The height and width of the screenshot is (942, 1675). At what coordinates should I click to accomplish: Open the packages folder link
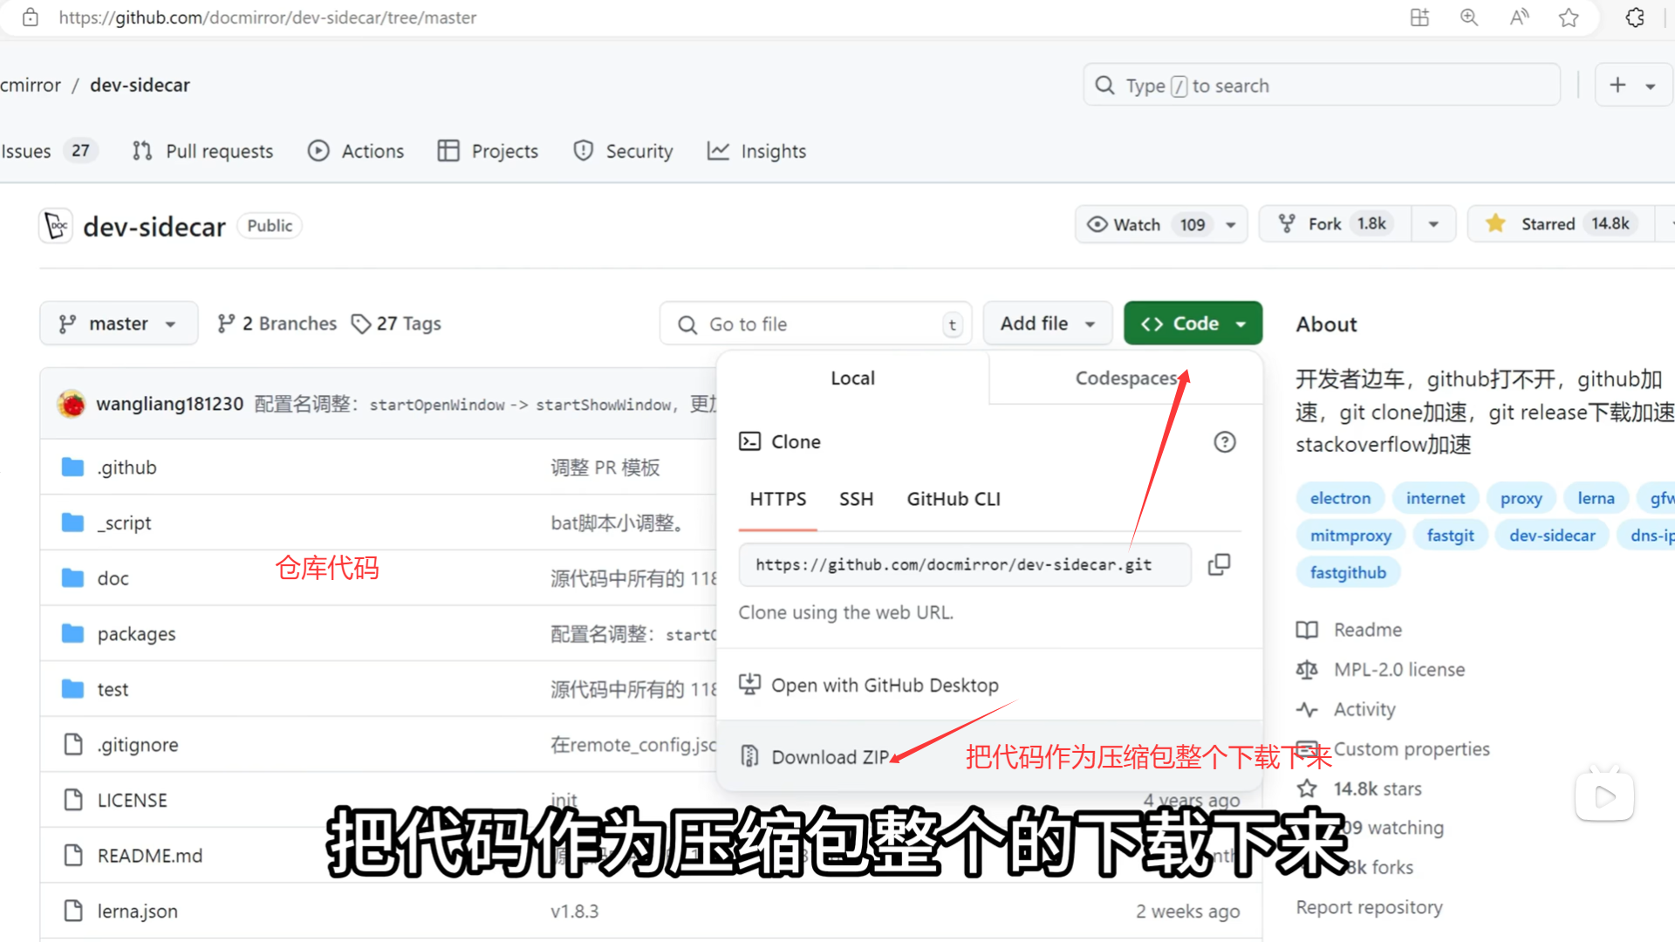(136, 634)
